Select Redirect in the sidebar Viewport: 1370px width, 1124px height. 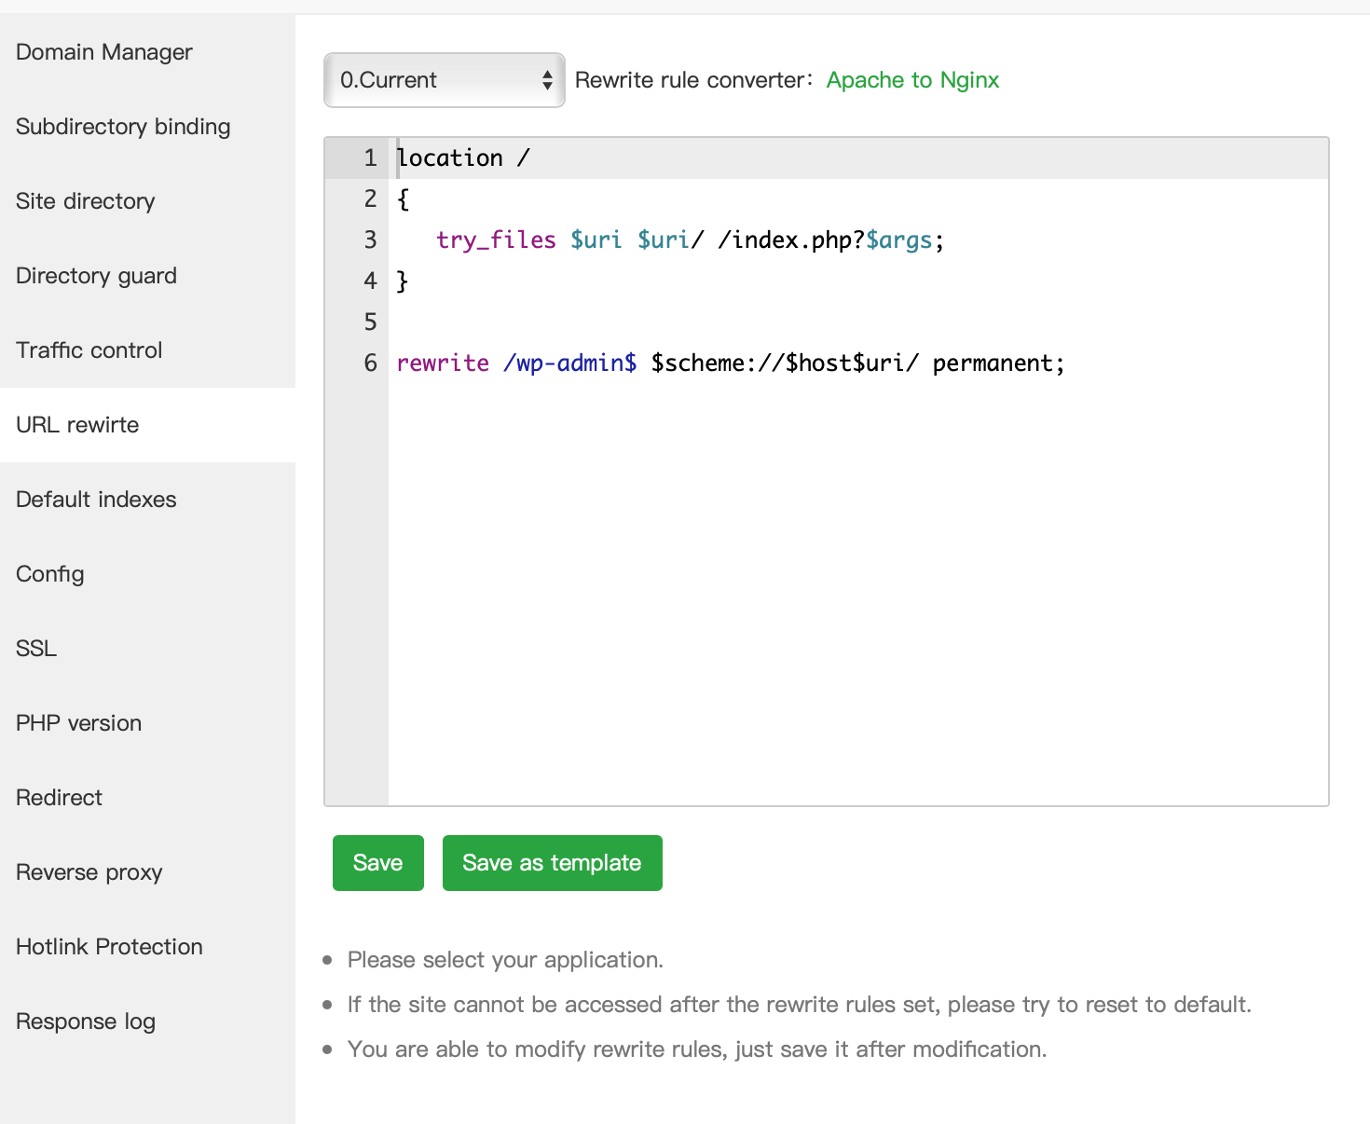coord(60,798)
